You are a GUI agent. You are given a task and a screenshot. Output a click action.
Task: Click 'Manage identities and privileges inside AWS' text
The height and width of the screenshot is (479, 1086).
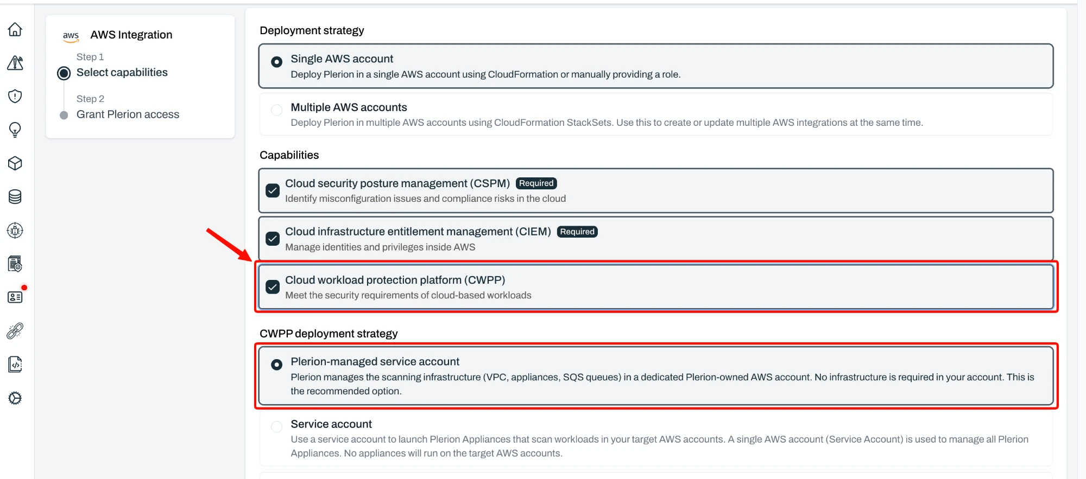[x=380, y=247]
